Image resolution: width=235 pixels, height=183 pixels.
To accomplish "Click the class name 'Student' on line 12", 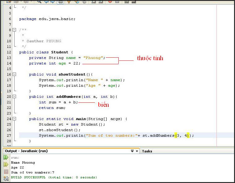I will (60, 52).
